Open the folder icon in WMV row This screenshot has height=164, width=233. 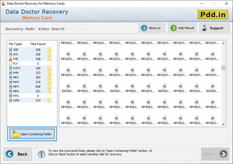pos(49,100)
